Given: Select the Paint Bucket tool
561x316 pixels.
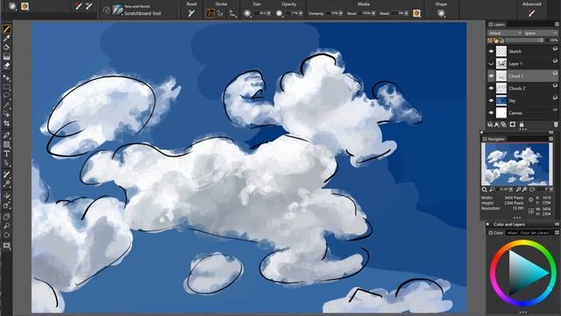Looking at the screenshot, I should click(6, 47).
